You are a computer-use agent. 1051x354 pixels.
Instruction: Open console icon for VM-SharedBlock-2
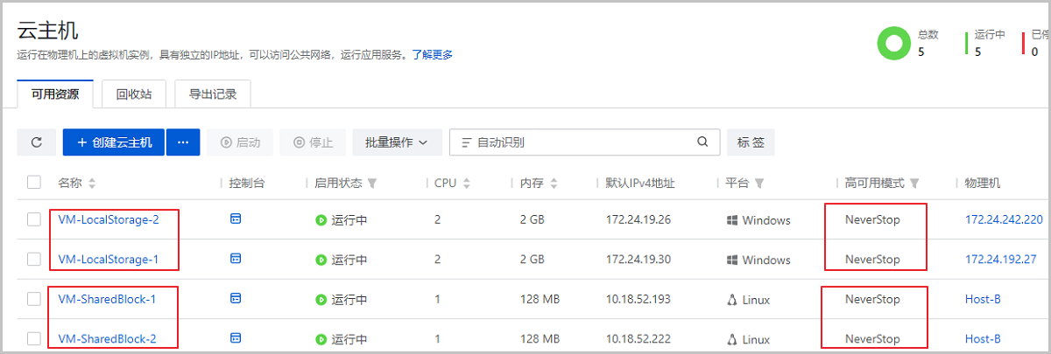click(x=235, y=338)
